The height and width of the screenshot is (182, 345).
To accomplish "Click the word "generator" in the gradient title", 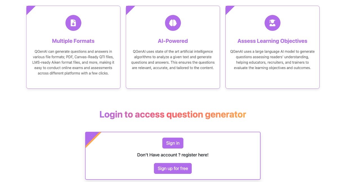I will 225,114.
